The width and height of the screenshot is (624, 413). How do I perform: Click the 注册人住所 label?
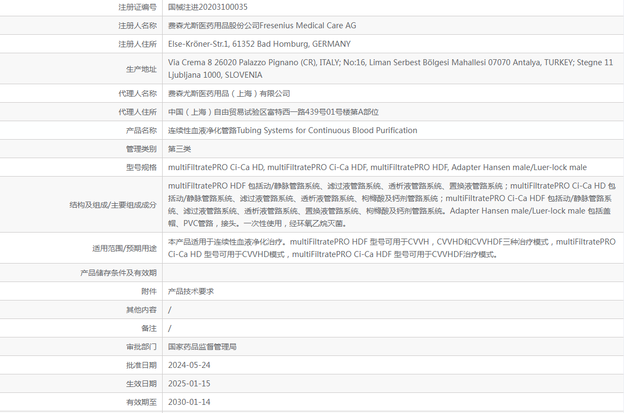point(137,44)
